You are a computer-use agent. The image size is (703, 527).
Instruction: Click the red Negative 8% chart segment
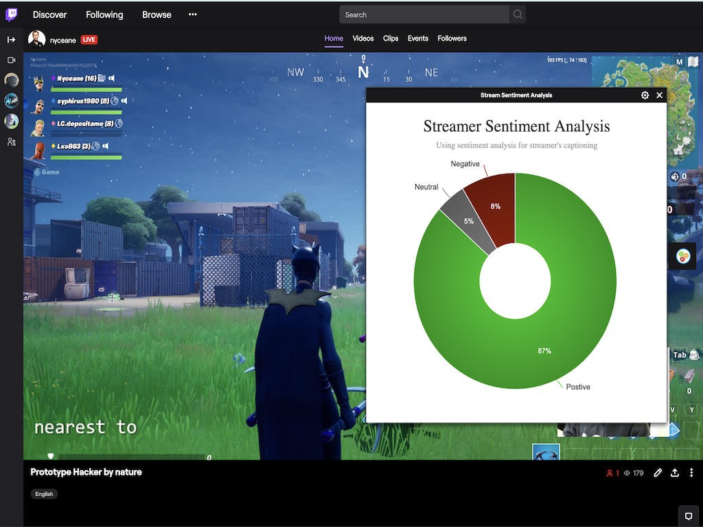495,206
